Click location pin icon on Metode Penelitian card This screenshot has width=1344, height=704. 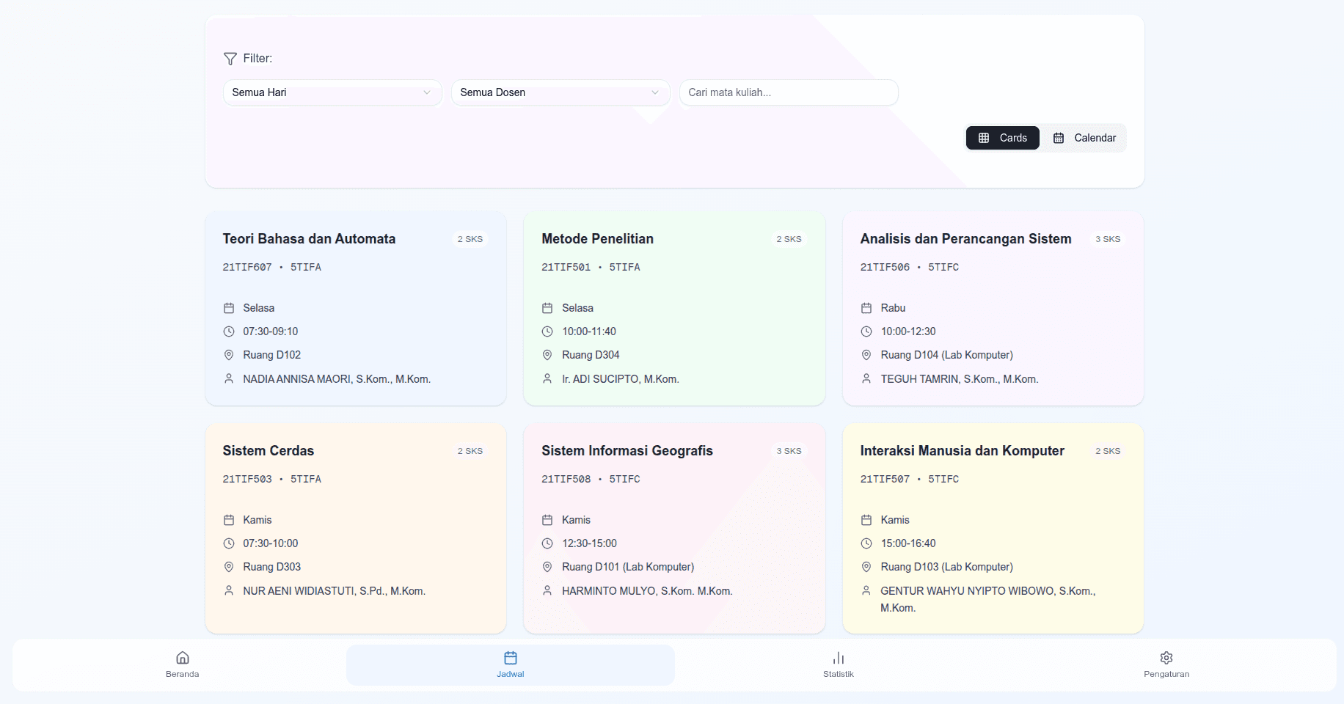(547, 355)
